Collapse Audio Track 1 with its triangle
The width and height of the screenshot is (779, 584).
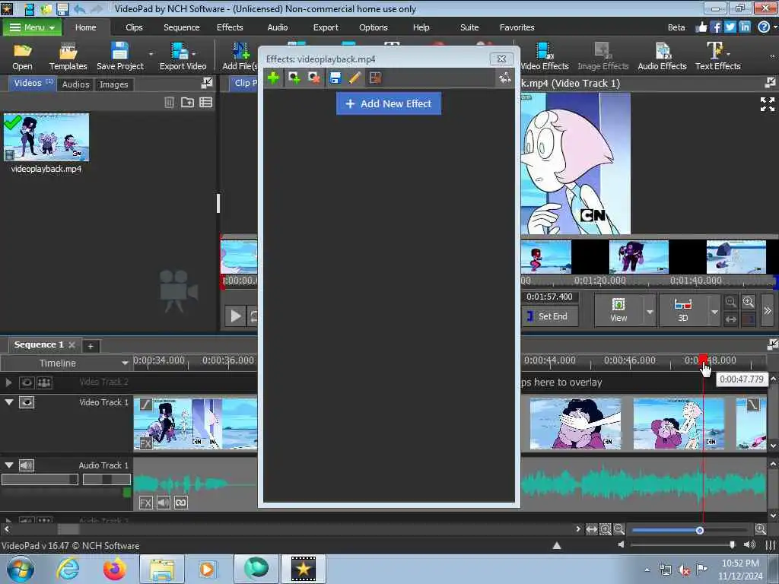click(9, 465)
